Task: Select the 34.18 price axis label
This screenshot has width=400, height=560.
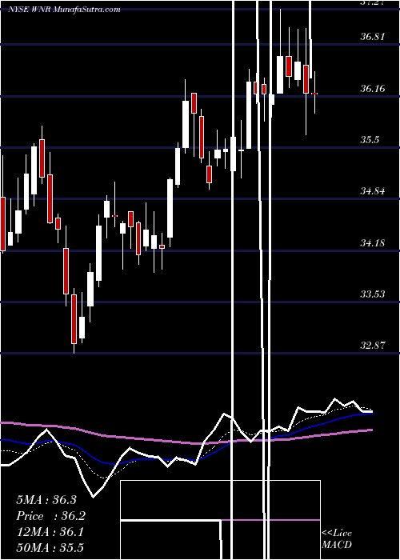Action: tap(373, 243)
